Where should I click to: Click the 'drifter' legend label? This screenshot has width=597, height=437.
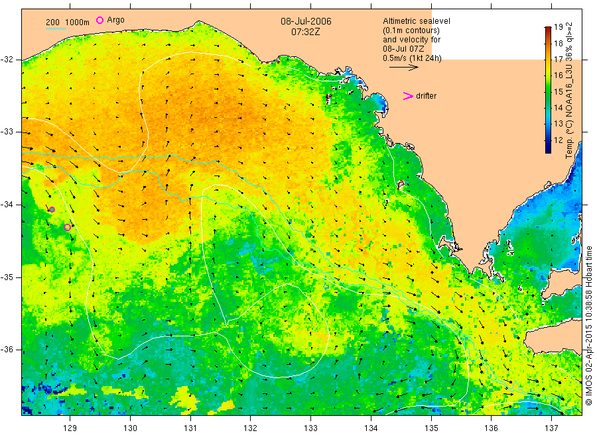point(426,96)
